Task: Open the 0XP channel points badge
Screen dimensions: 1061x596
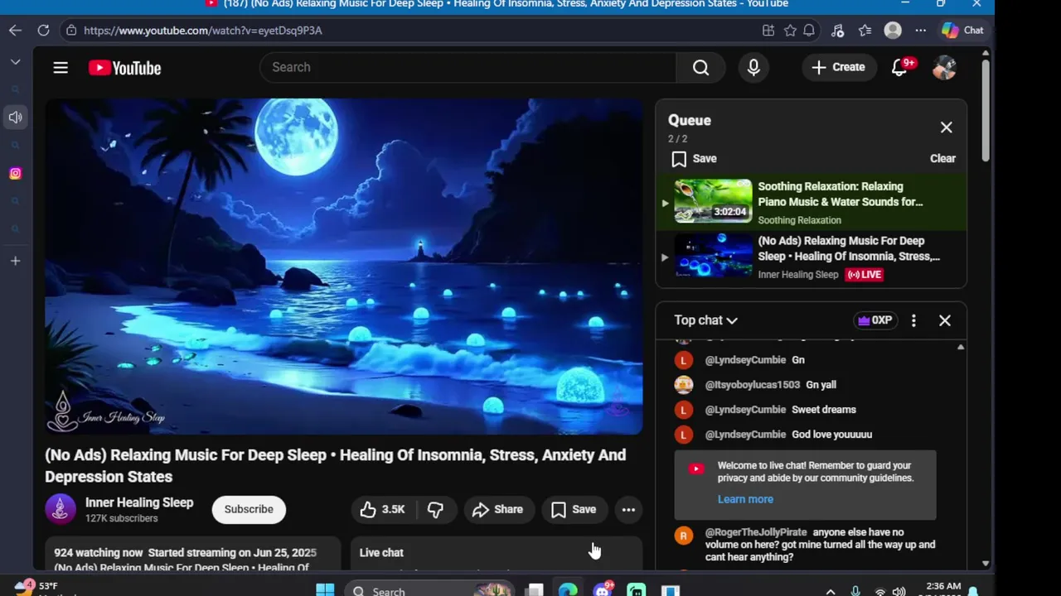Action: (874, 320)
